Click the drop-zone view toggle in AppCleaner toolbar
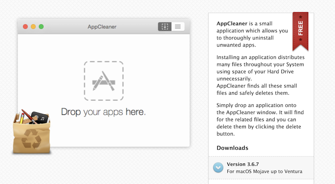Image resolution: width=335 pixels, height=184 pixels. click(165, 26)
